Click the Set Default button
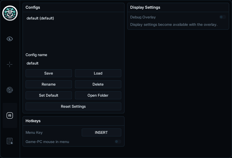Screen dimensions: 232x158 click(49, 95)
